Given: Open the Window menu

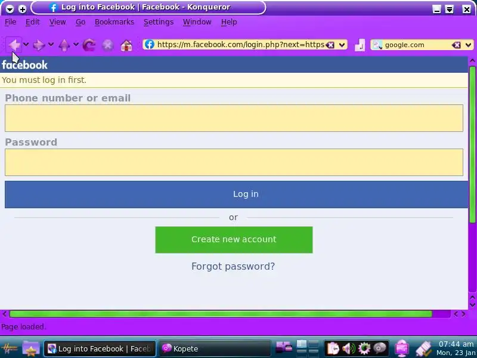Looking at the screenshot, I should click(x=197, y=22).
